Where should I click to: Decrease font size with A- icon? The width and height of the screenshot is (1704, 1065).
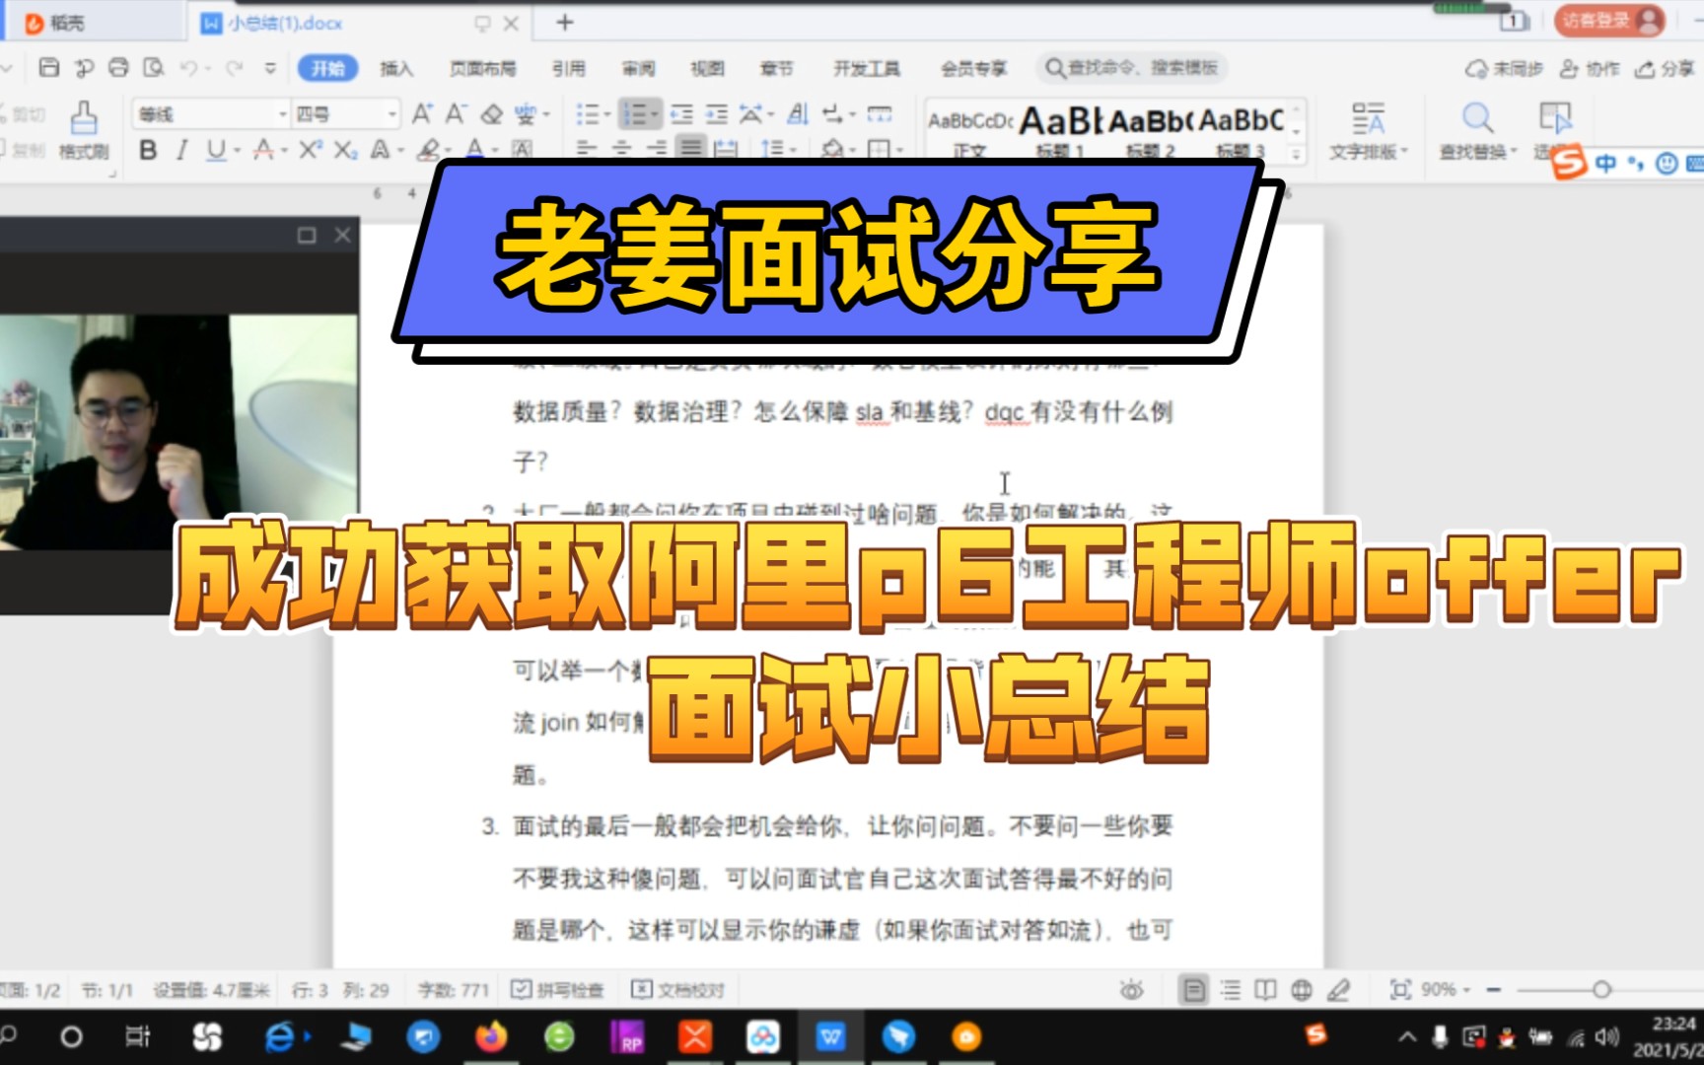[x=456, y=114]
